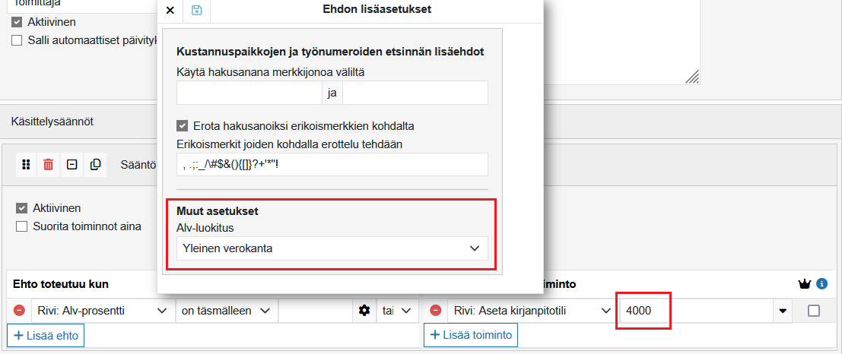
Task: Delete the rule with the red trash icon
Action: click(x=48, y=164)
